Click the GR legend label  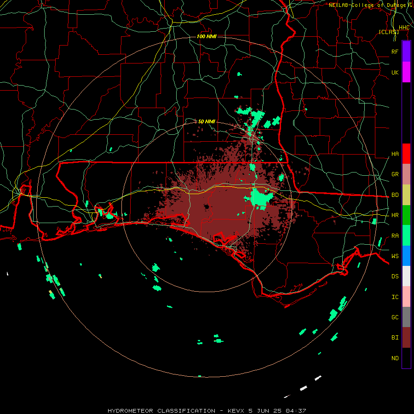click(x=395, y=174)
